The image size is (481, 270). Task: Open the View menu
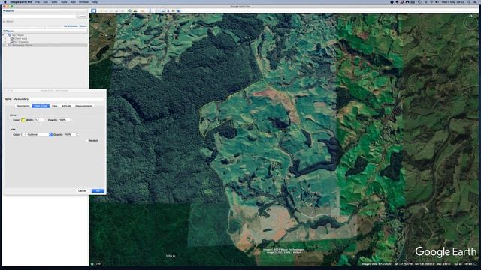click(x=54, y=1)
